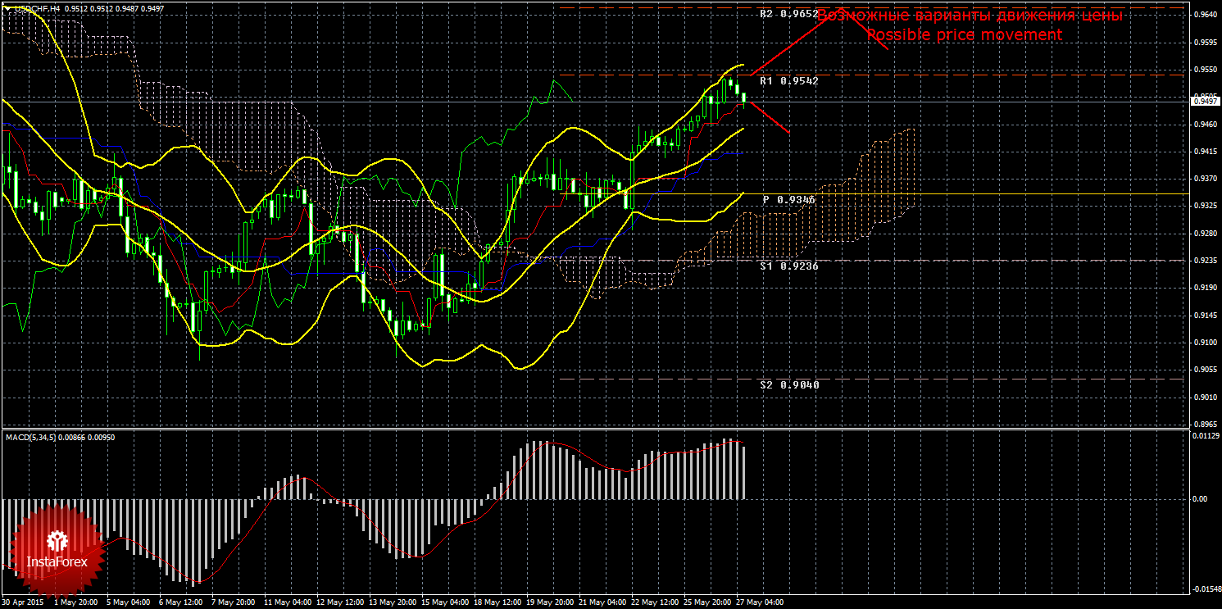Click the 'Possible price movement' text
This screenshot has width=1222, height=609.
(964, 35)
